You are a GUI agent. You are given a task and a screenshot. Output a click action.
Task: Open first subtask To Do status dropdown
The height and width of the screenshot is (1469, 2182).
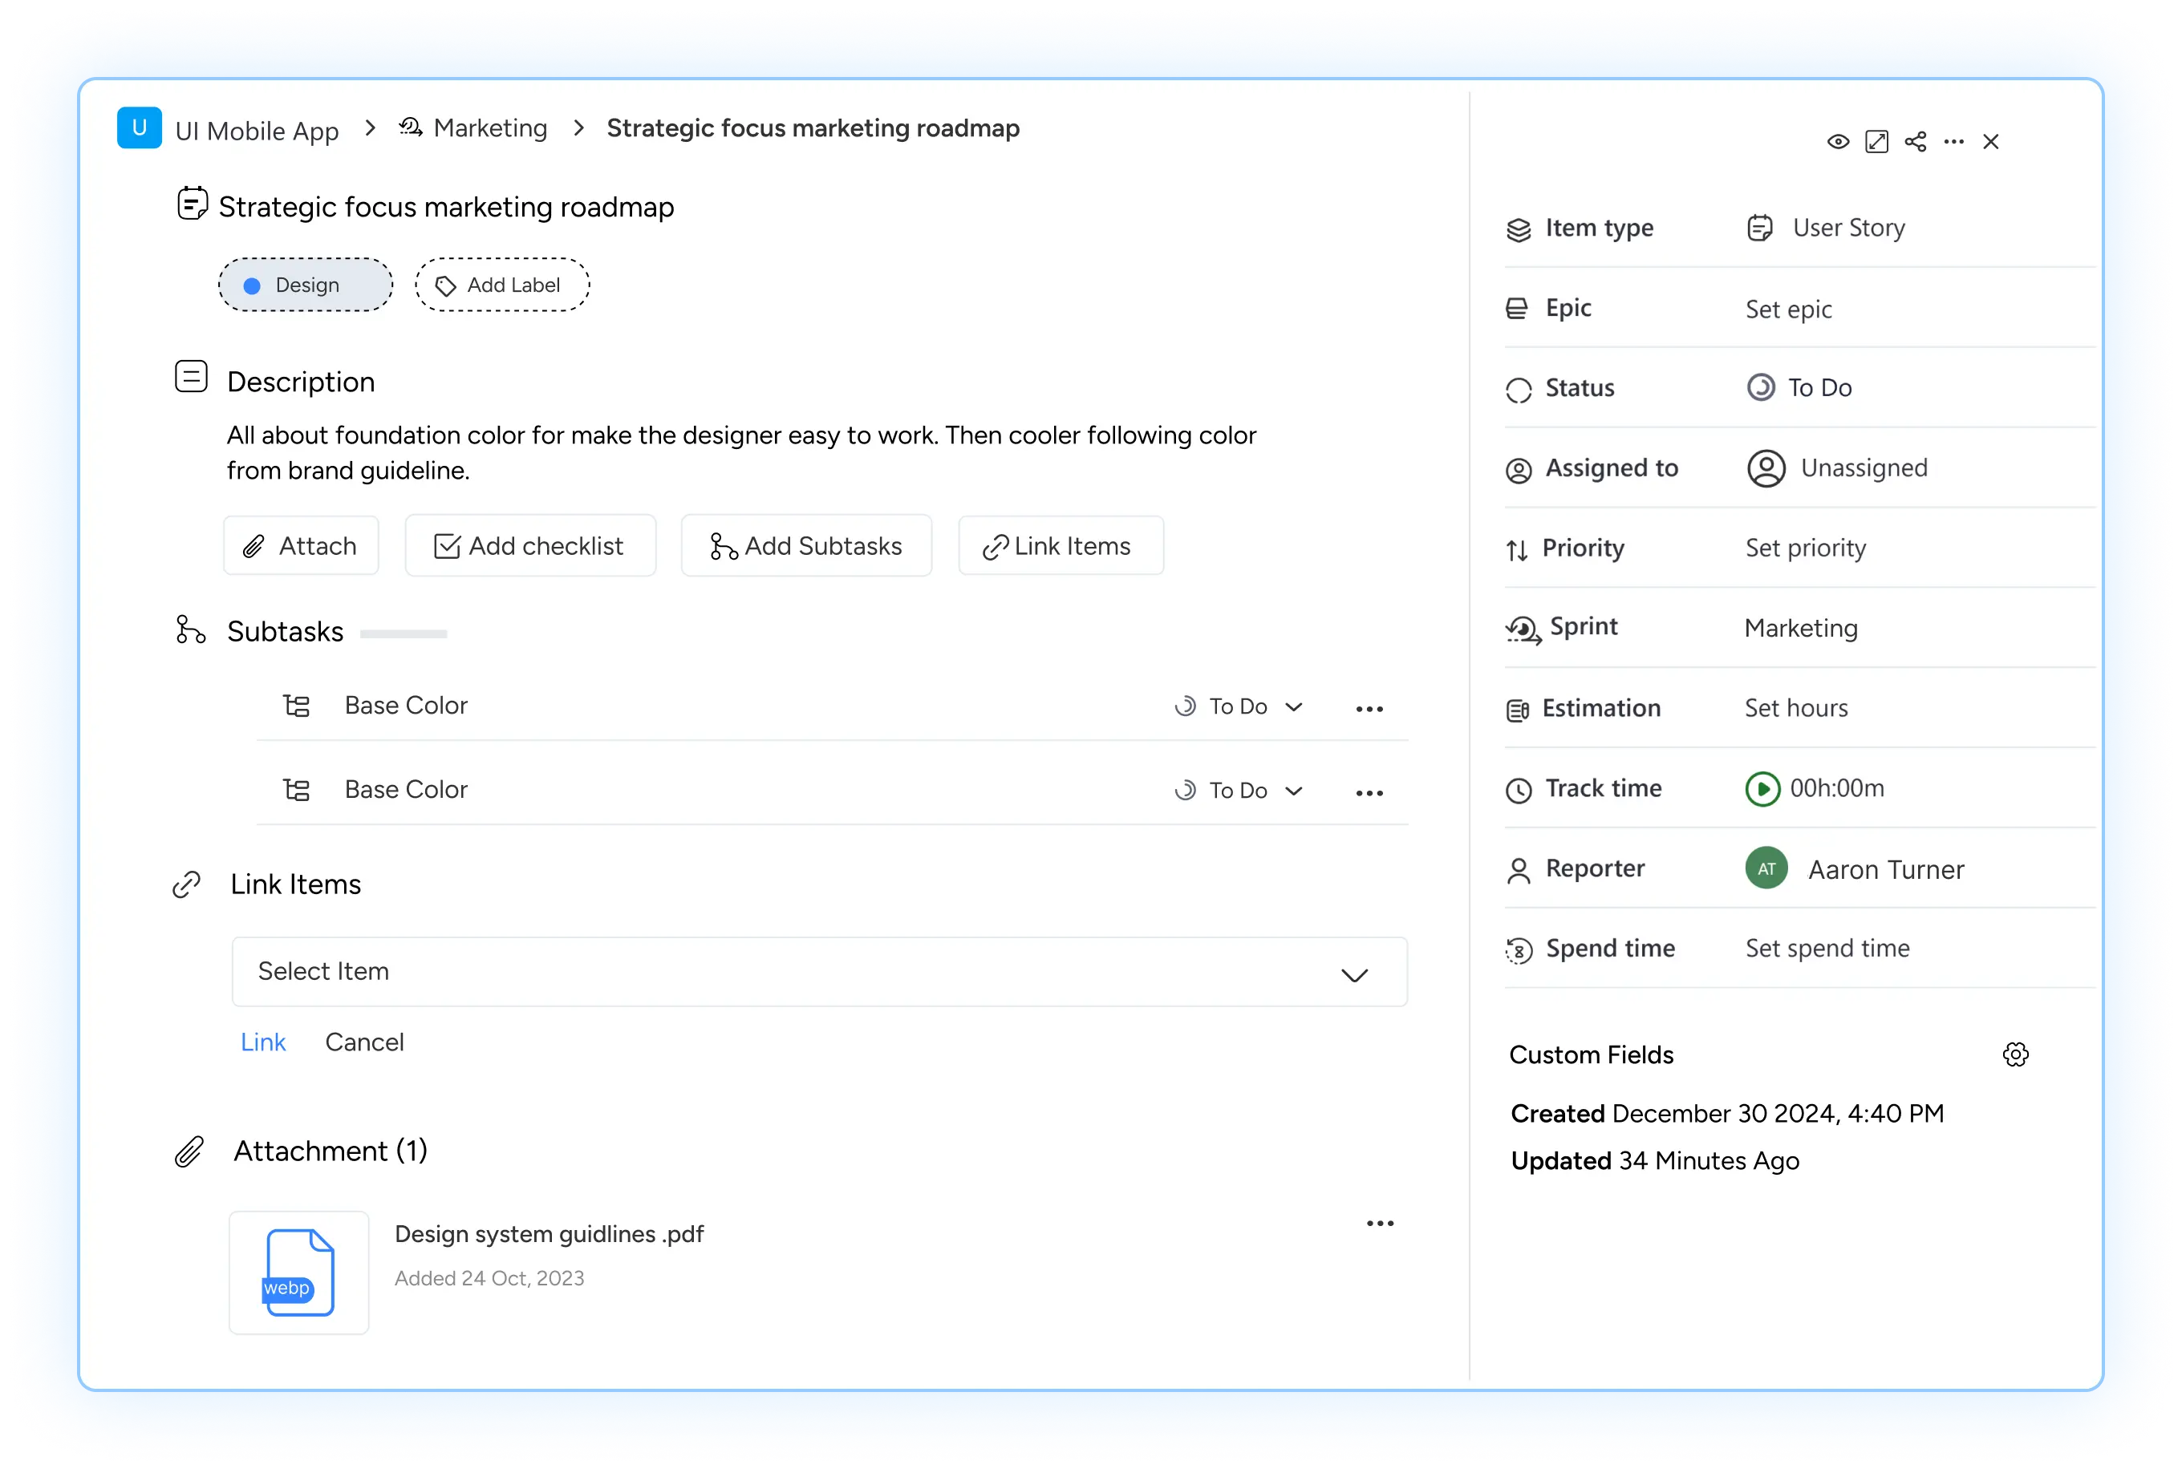click(1238, 706)
